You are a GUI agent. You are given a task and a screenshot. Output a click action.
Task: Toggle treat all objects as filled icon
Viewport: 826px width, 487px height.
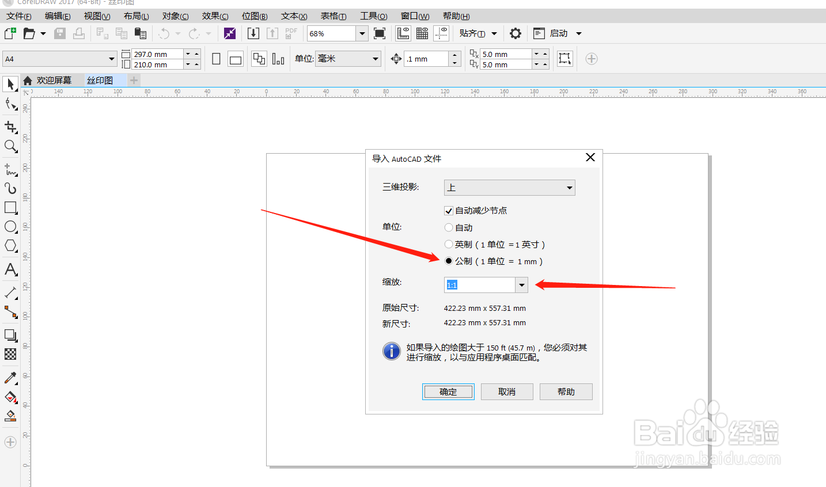(x=564, y=59)
